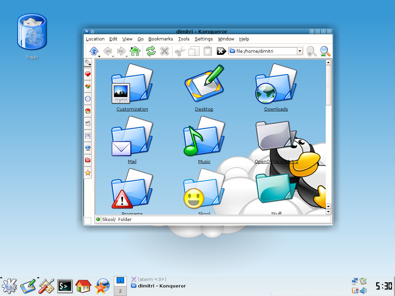The image size is (395, 296).
Task: Open the Mail folder
Action: [x=132, y=140]
